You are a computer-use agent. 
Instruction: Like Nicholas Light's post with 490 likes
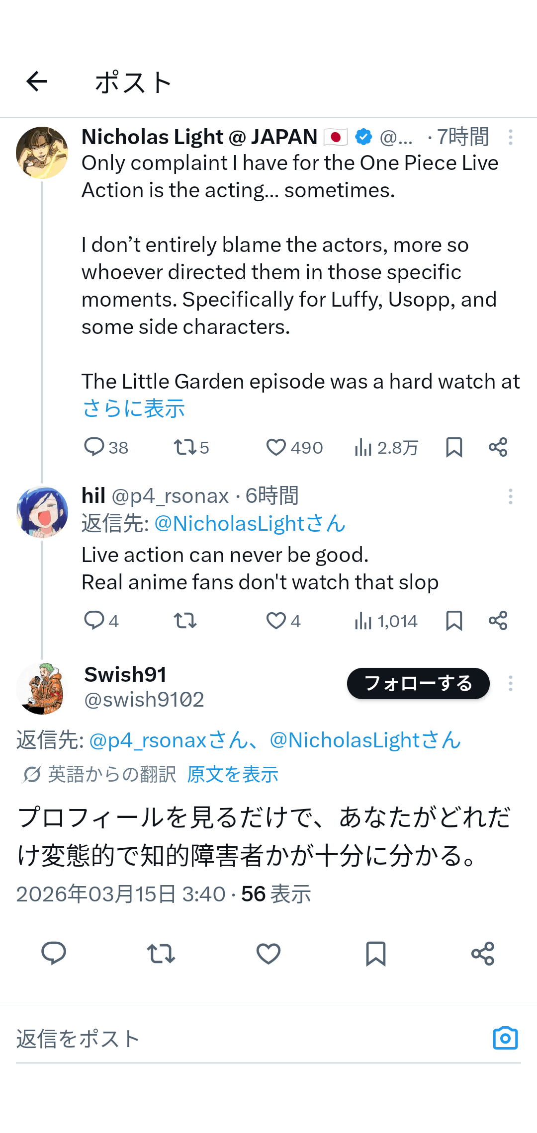tap(276, 447)
